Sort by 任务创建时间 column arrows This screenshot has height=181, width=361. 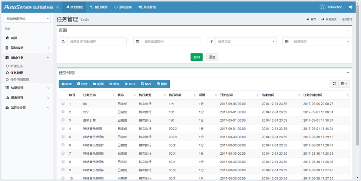pyautogui.click(x=347, y=95)
